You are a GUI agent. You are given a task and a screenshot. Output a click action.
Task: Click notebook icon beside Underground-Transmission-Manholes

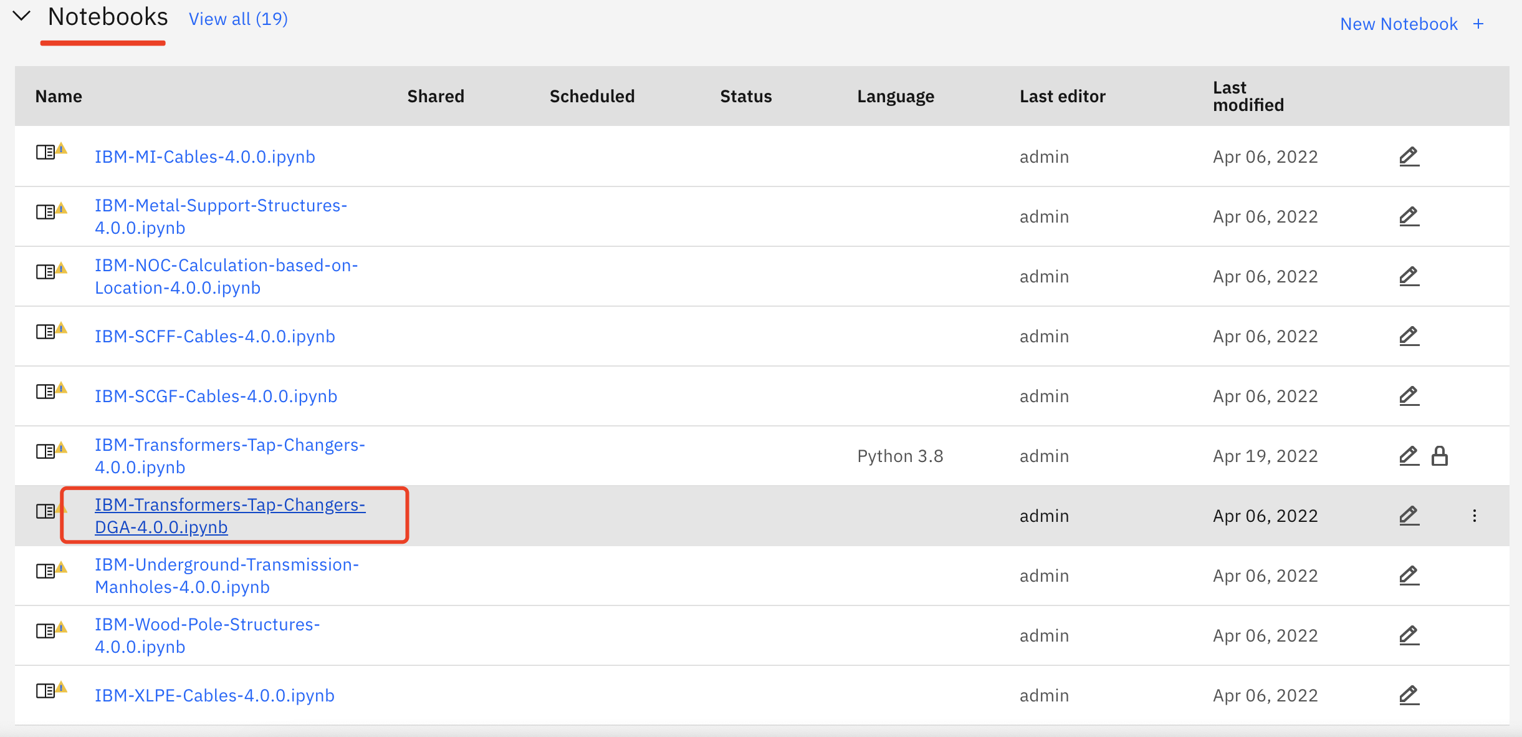pyautogui.click(x=46, y=571)
